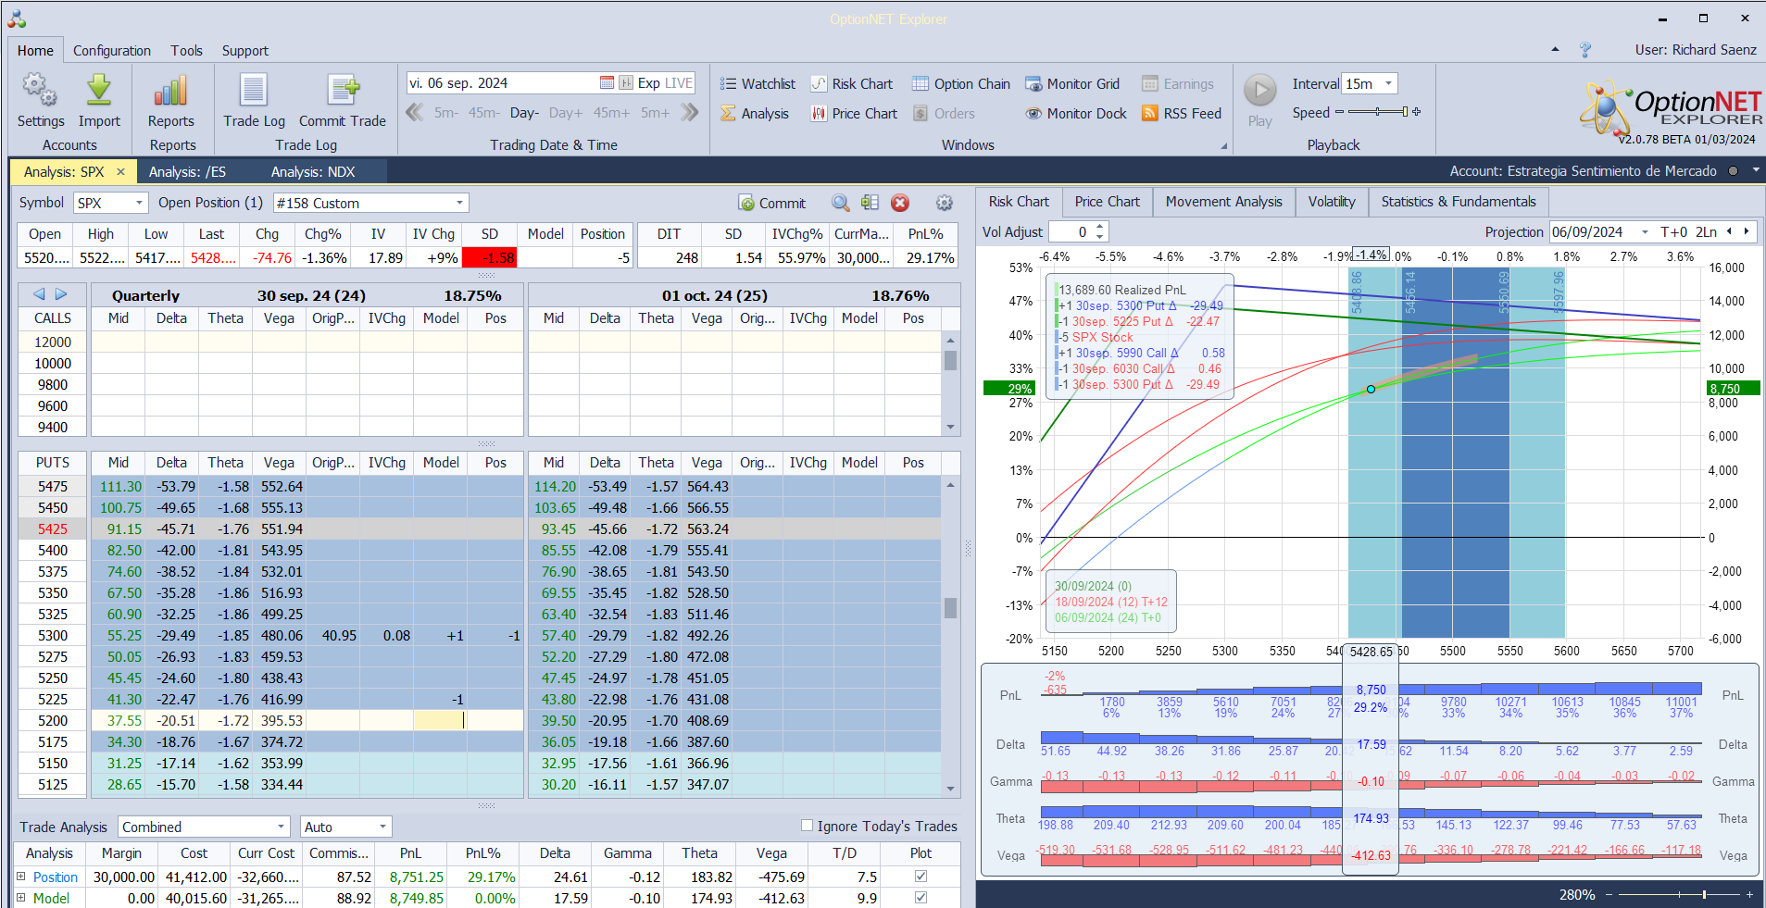
Task: Switch to the Configuration ribbon tab
Action: point(112,50)
